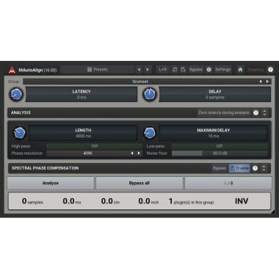
Task: Click the Bypass all button
Action: 139,184
